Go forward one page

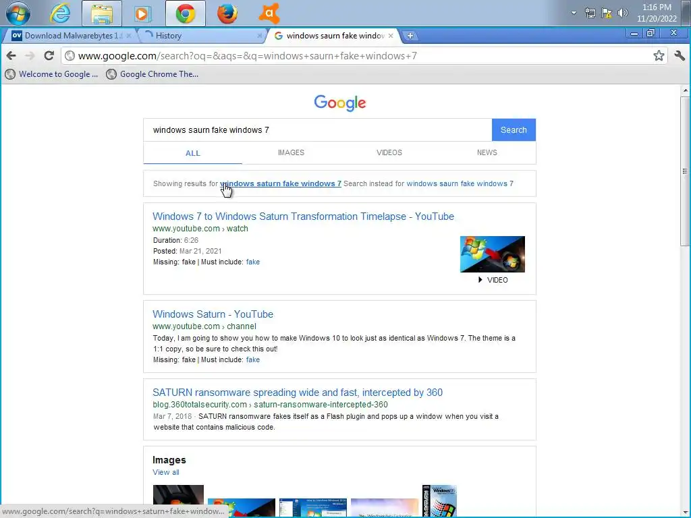30,55
